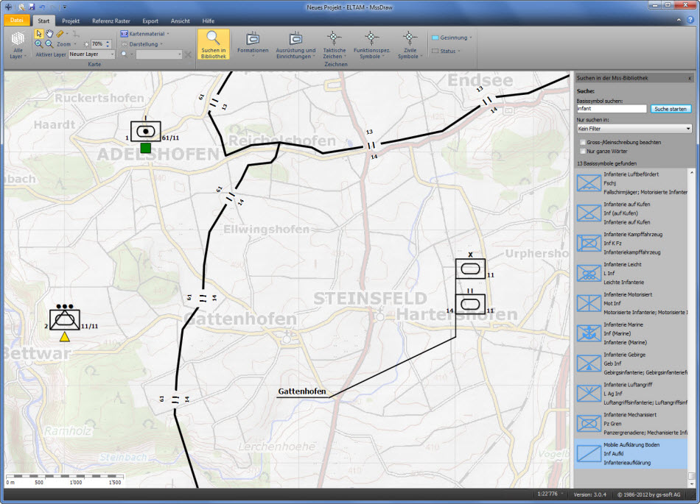Viewport: 700px width, 504px height.
Task: Enable Gross-/Kleinschreibung beachten checkbox
Action: coord(583,142)
